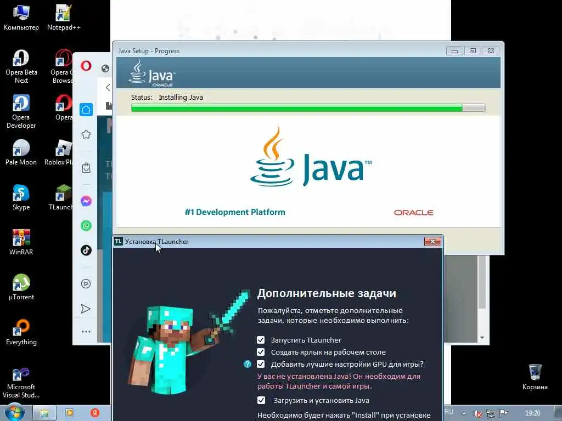Screen dimensions: 562x421
Task: Click the 19:20 taskbar clock
Action: (532, 413)
